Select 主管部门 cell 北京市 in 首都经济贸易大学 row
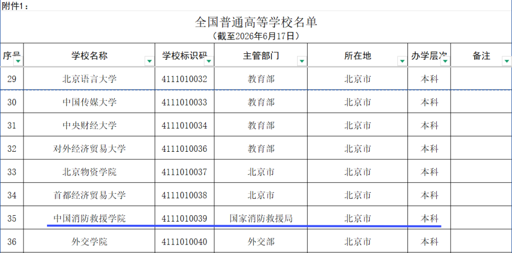This screenshot has height=253, width=512. pos(261,194)
